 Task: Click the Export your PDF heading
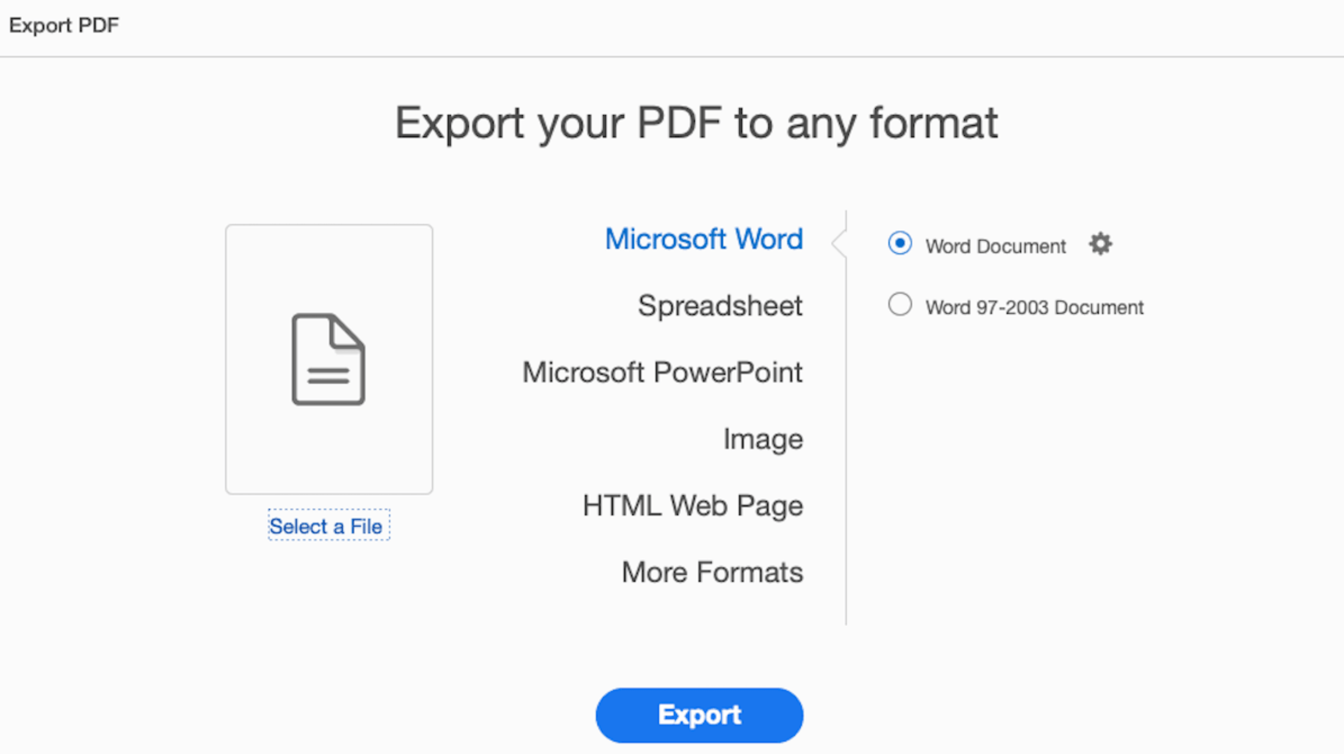[x=696, y=123]
